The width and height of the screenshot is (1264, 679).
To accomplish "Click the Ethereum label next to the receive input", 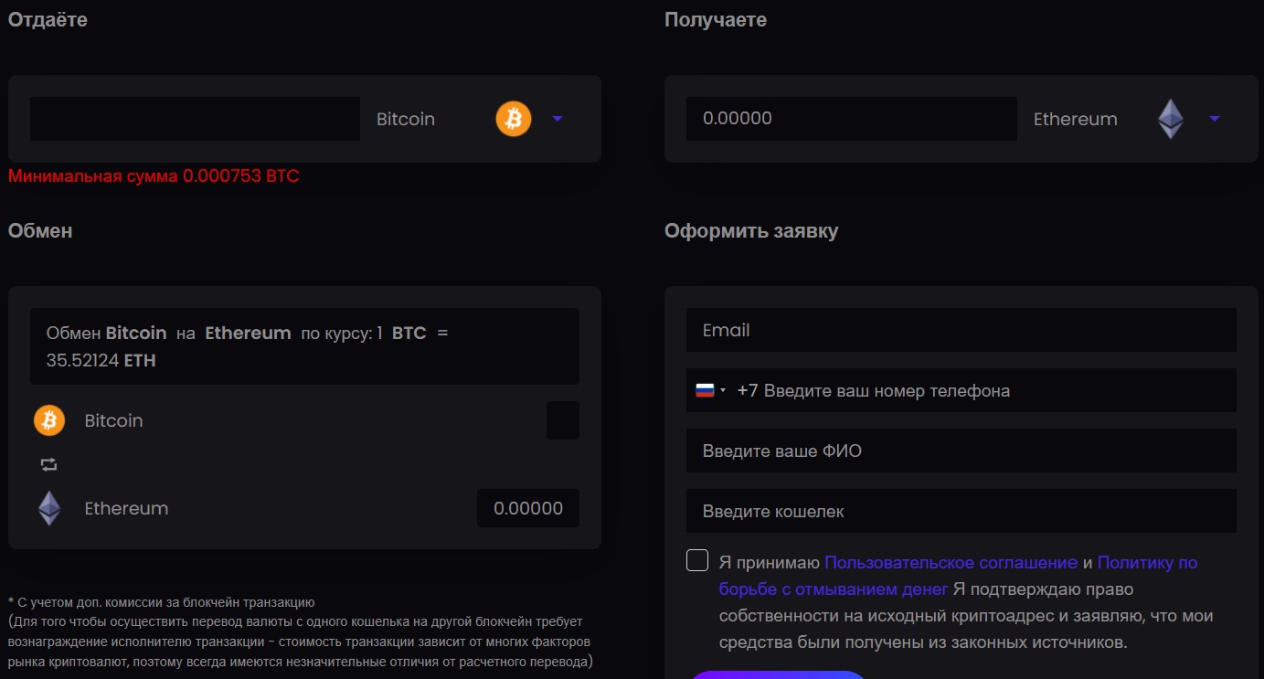I will click(x=1076, y=119).
